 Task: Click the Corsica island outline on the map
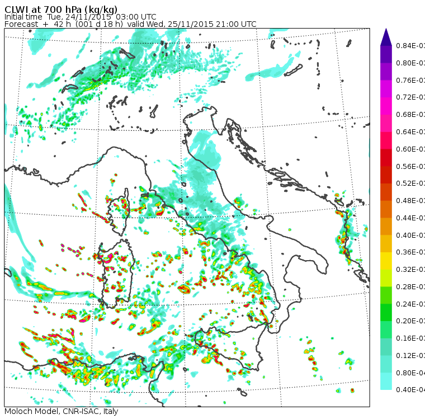click(x=119, y=212)
